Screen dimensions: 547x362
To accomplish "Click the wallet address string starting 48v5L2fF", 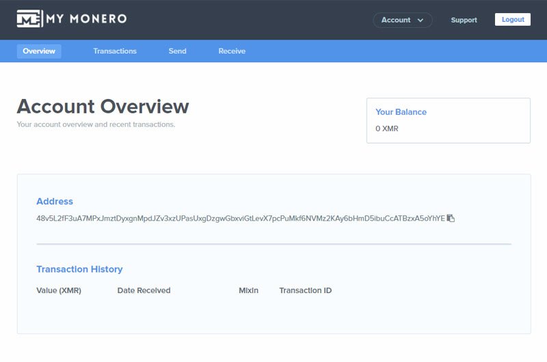I will point(241,219).
